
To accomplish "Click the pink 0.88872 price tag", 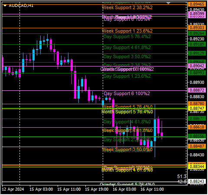I will (197, 90).
